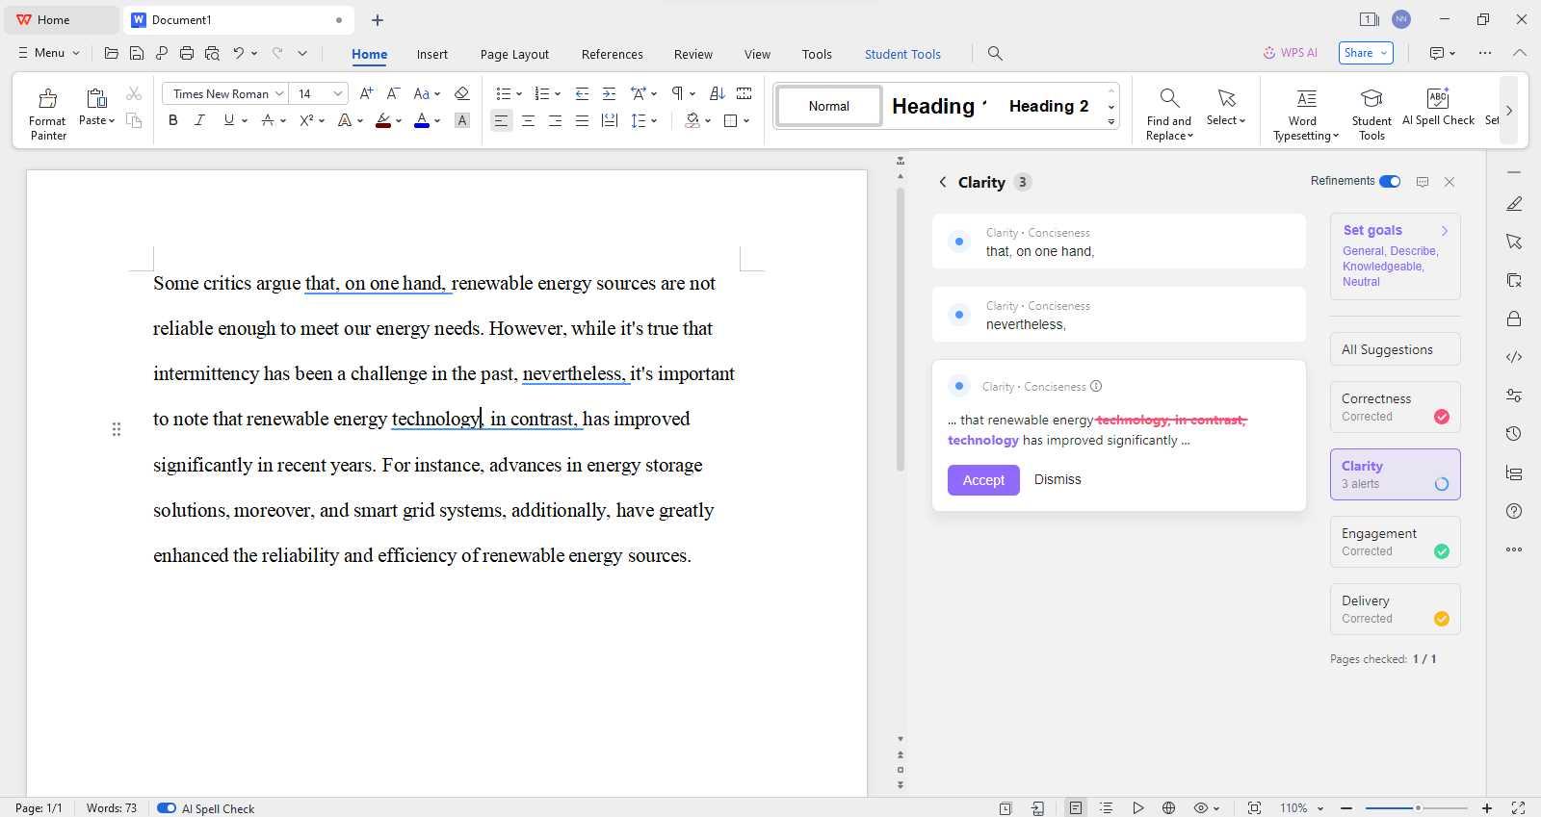Toggle the Refinements switch off
The width and height of the screenshot is (1541, 817).
coord(1389,181)
